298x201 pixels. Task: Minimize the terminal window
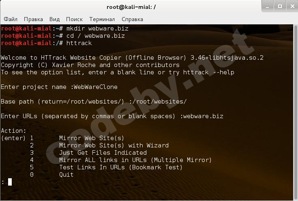[x=267, y=6]
